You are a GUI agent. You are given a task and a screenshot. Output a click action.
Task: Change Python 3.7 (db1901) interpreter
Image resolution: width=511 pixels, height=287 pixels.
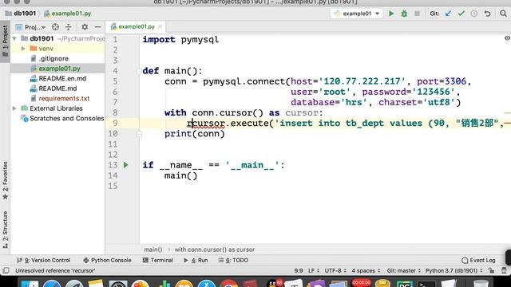[x=454, y=271]
